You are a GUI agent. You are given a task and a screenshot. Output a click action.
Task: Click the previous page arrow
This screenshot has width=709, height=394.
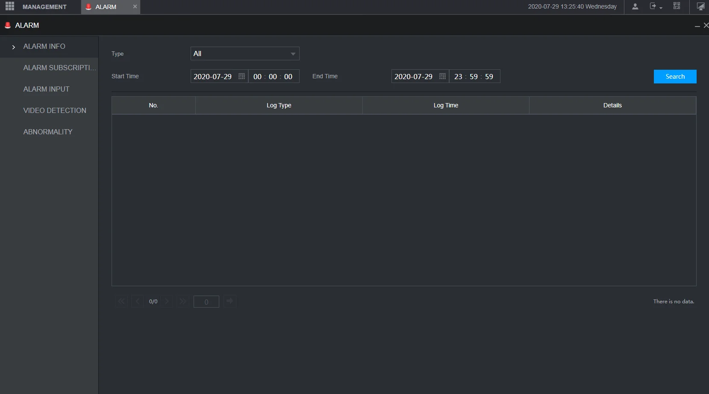[138, 301]
